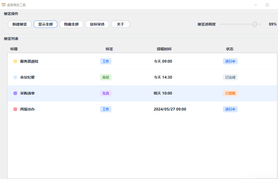This screenshot has width=278, height=179.
Task: Click the yellow swatch beside 服务器巡检
Action: (15, 61)
